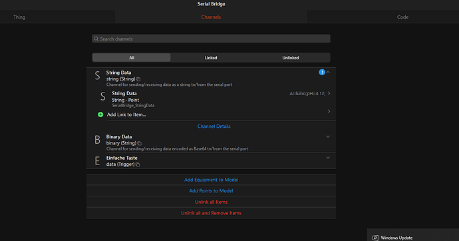Open the Windows Update notification

click(413, 235)
